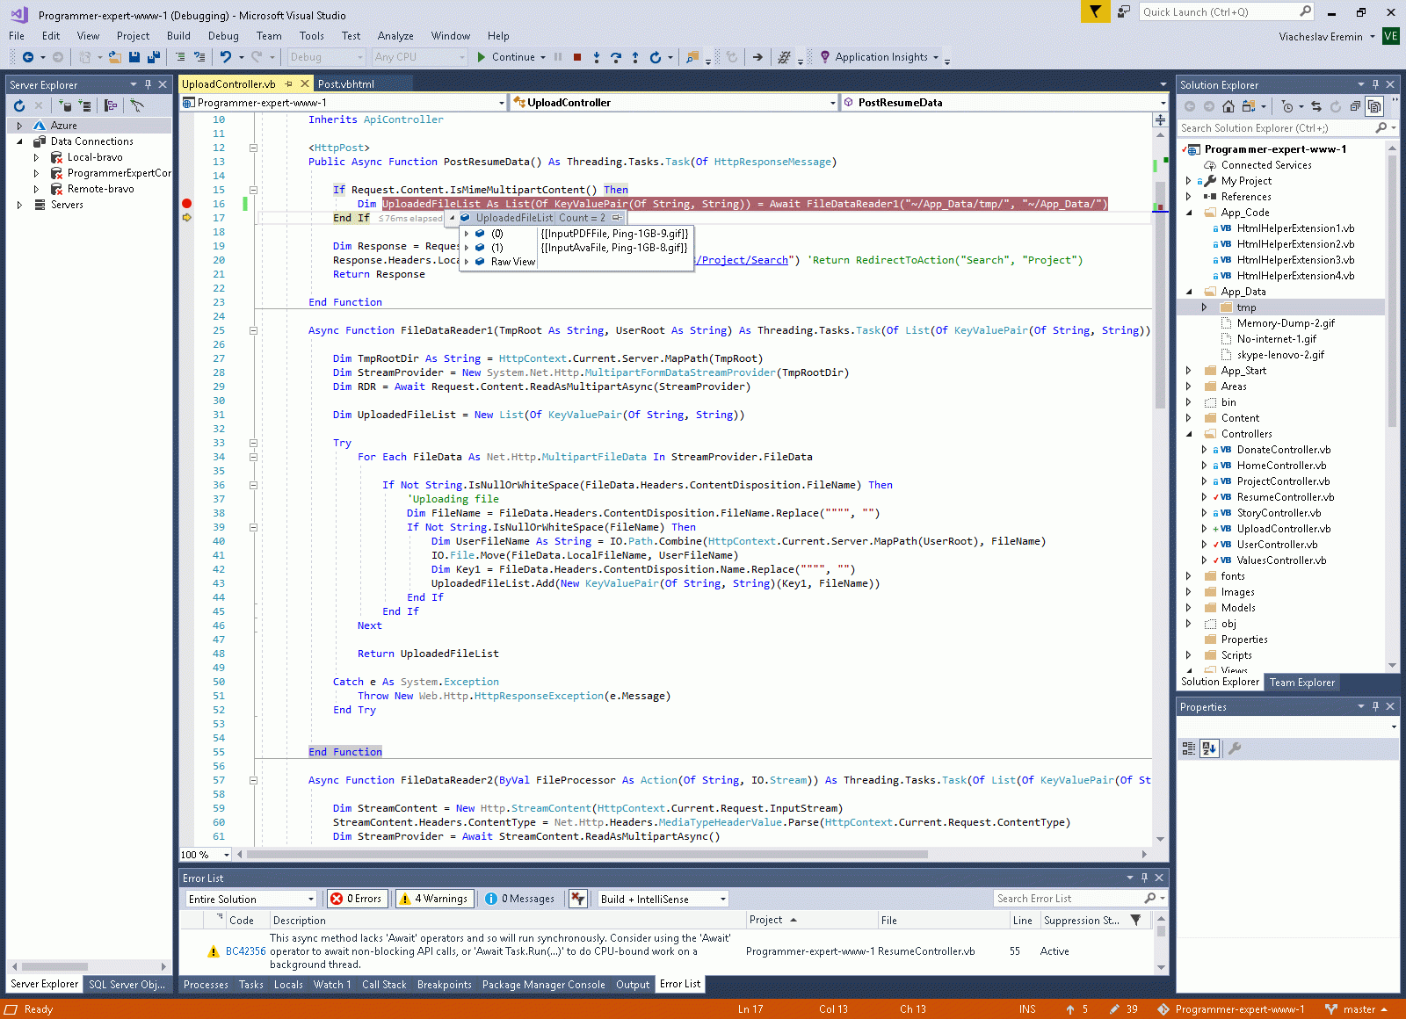Open the Entire Solution scope dropdown

point(250,899)
